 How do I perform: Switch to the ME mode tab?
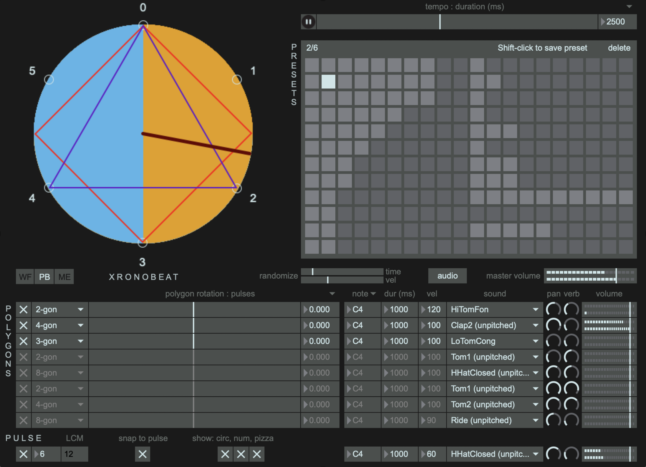tap(64, 276)
